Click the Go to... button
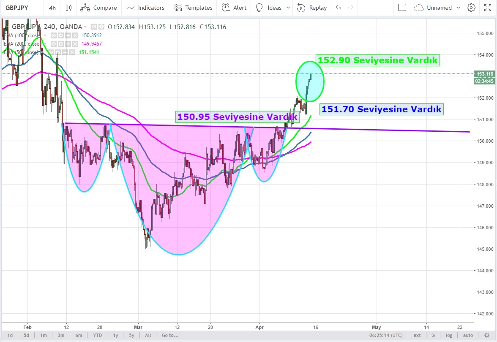 coord(170,335)
